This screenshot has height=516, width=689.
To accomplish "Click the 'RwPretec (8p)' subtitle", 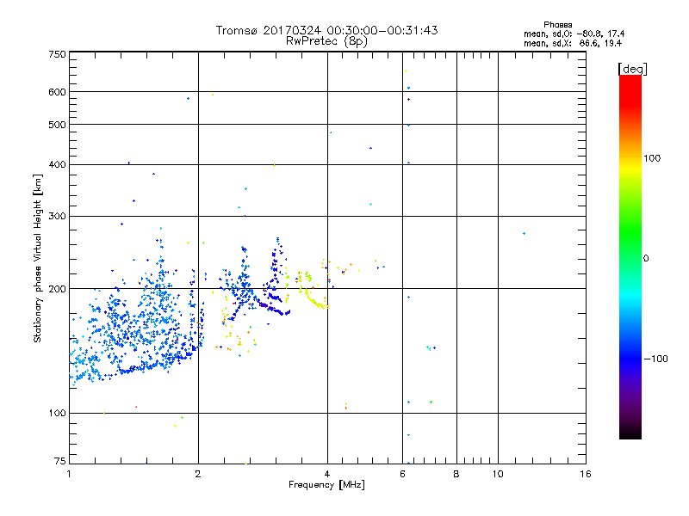I will (326, 41).
